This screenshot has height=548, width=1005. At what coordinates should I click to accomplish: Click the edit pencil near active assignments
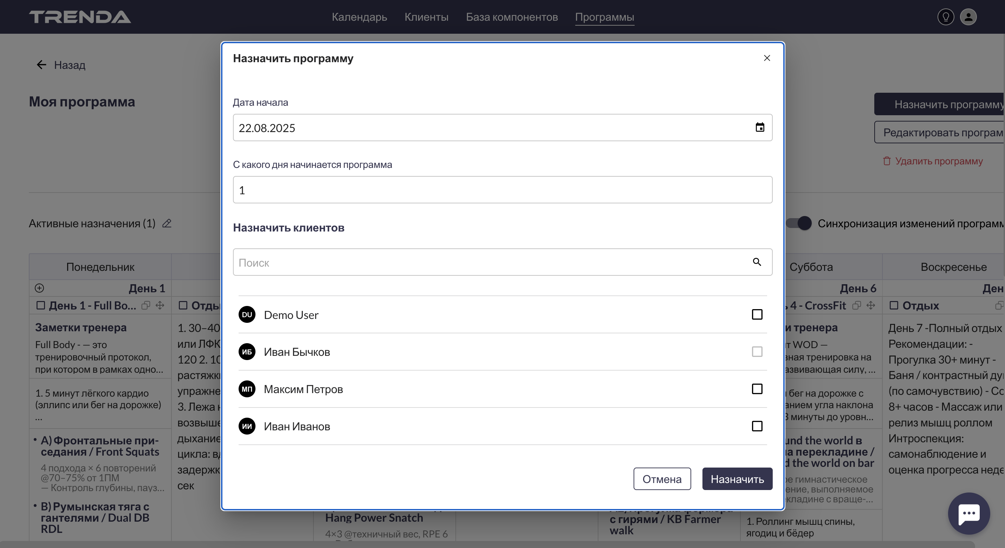click(x=167, y=223)
